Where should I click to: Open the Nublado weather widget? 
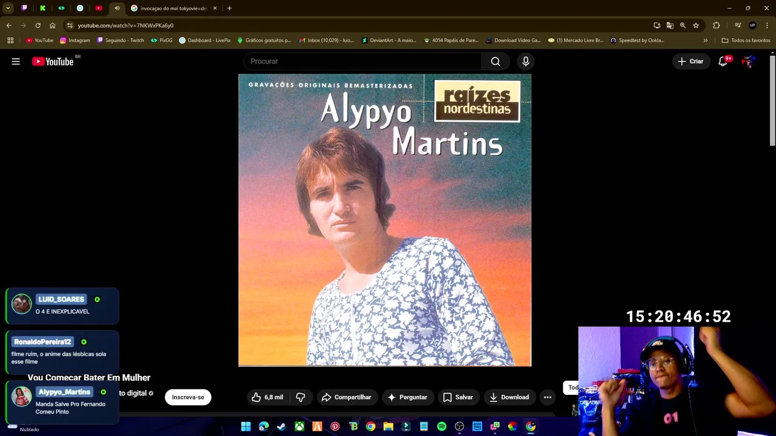pos(24,428)
